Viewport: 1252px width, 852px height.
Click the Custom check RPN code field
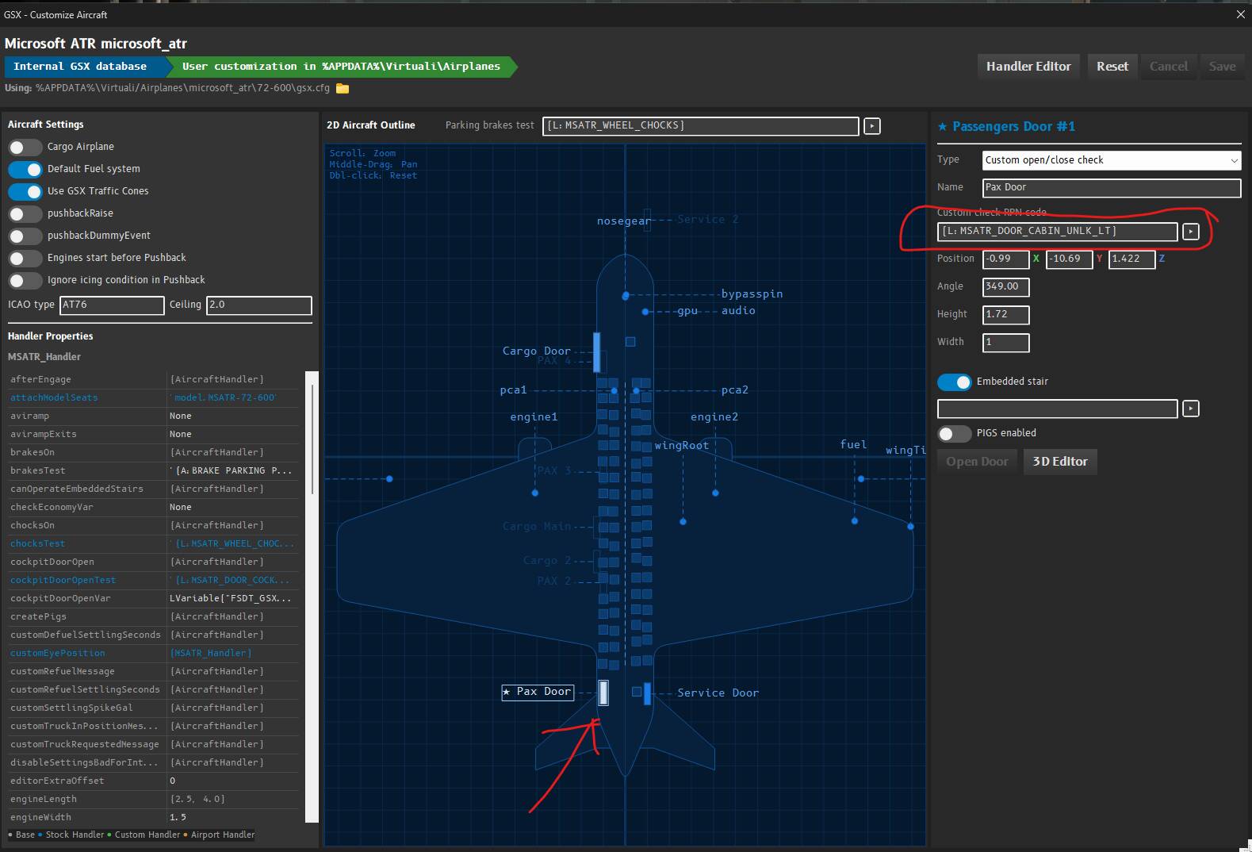1057,232
